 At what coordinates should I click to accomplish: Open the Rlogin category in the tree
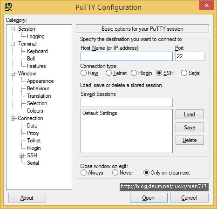pos(34,148)
